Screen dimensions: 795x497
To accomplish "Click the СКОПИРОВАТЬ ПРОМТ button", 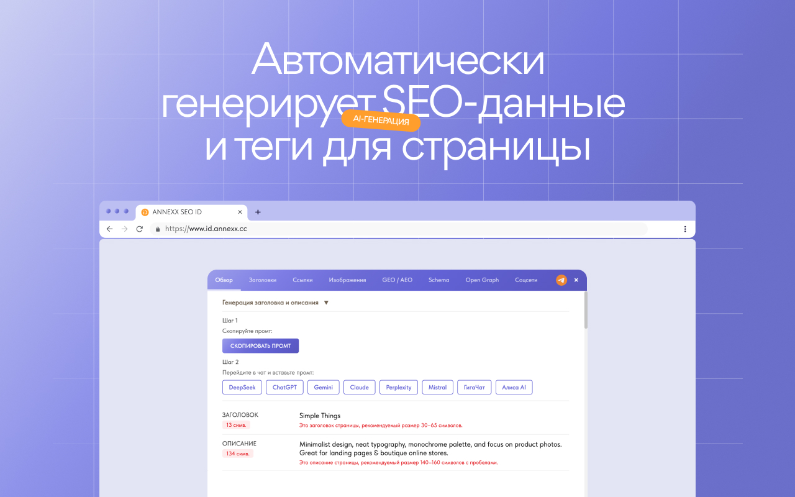I will (260, 346).
